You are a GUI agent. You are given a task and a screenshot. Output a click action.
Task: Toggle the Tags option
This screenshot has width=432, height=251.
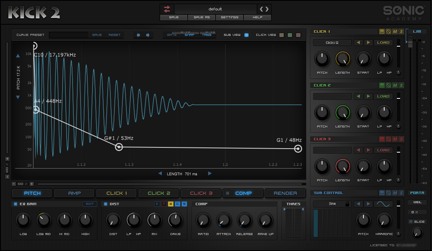206,35
